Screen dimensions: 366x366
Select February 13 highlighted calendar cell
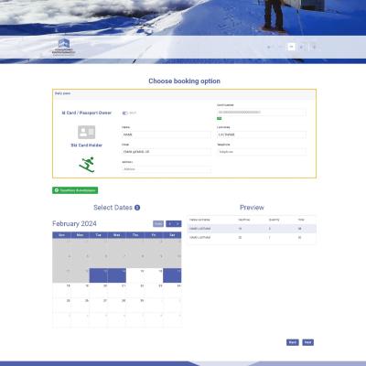pos(99,275)
